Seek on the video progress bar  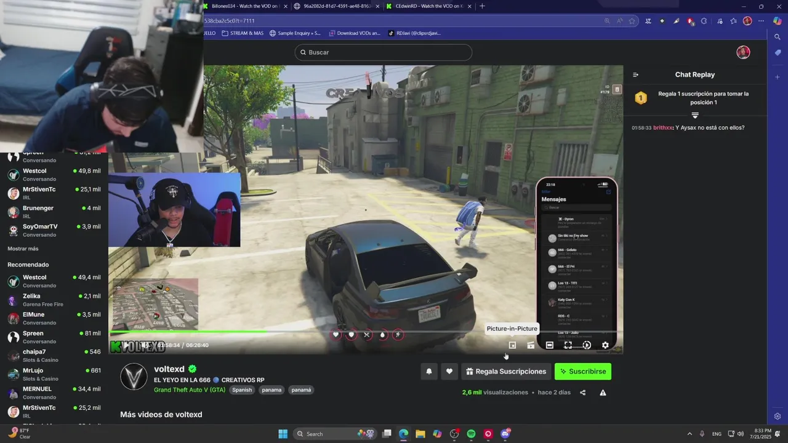point(366,332)
